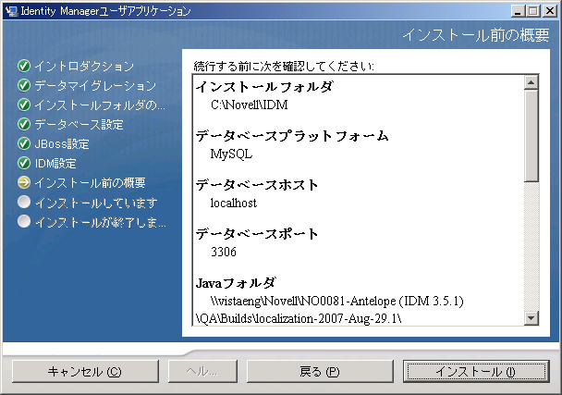This screenshot has width=562, height=395.
Task: Click the データベースホスト heading
Action: click(257, 185)
